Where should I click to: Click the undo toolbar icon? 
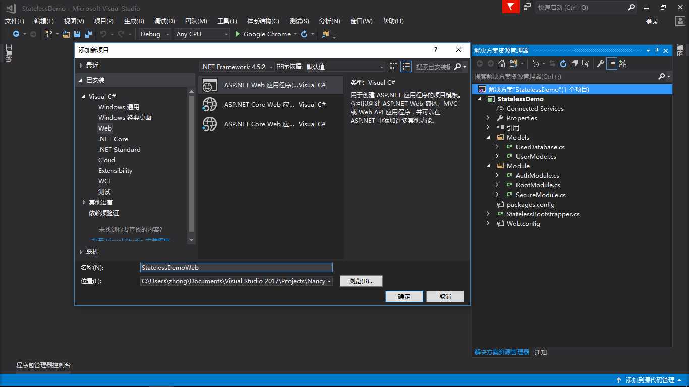coord(103,34)
